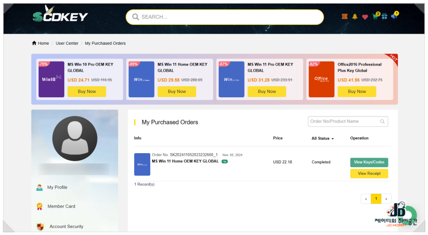The width and height of the screenshot is (428, 235).
Task: Click View Keys/Codes button
Action: (369, 162)
